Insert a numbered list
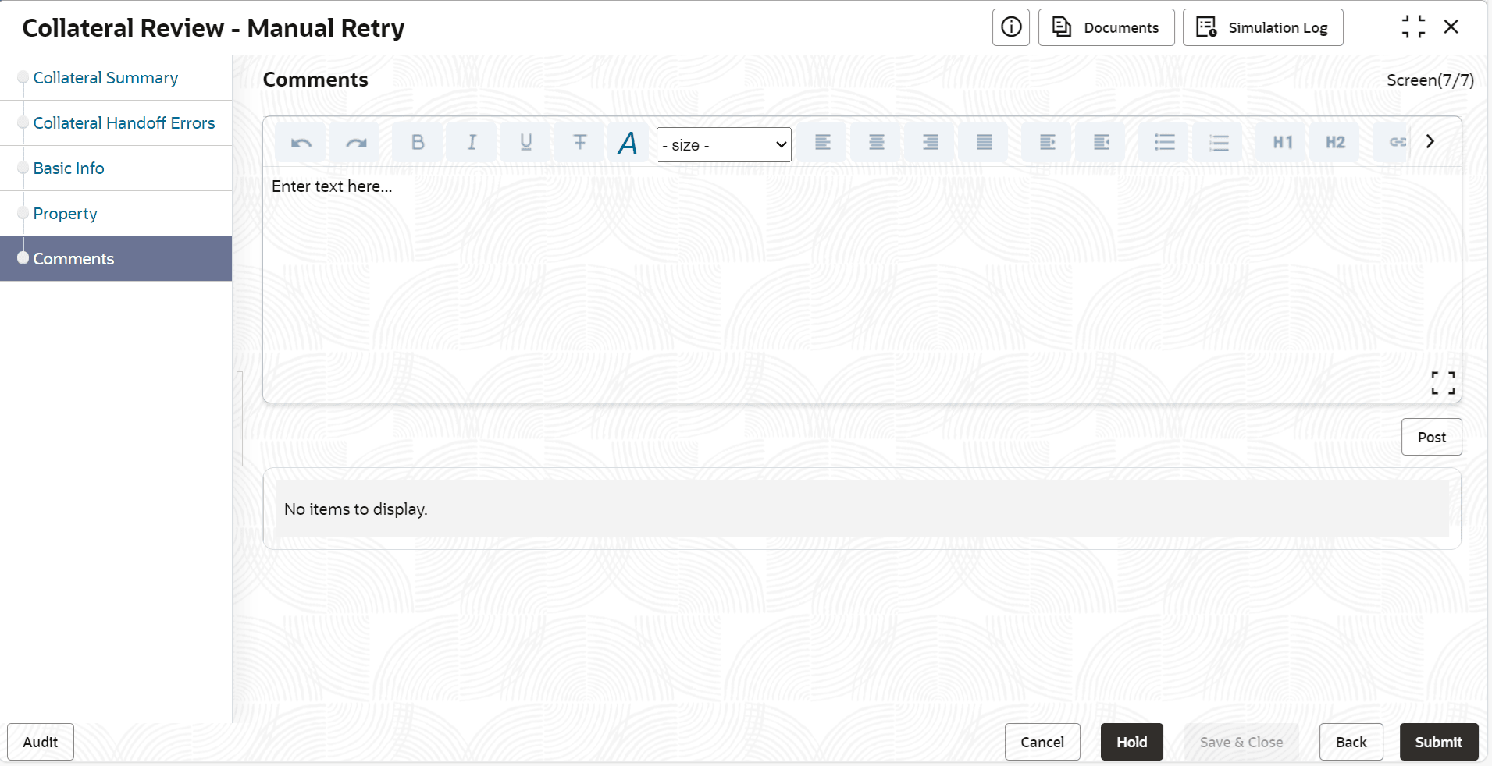The width and height of the screenshot is (1492, 766). tap(1219, 143)
